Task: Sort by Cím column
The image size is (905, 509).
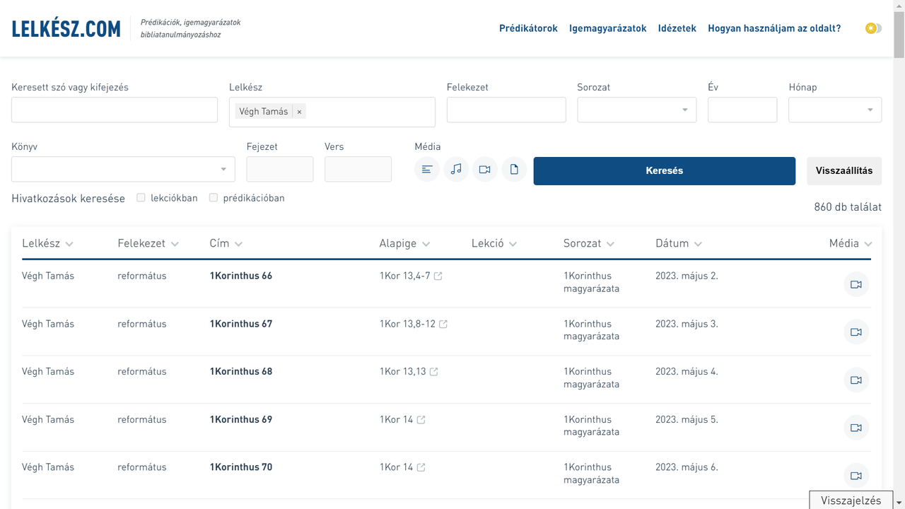Action: (226, 243)
